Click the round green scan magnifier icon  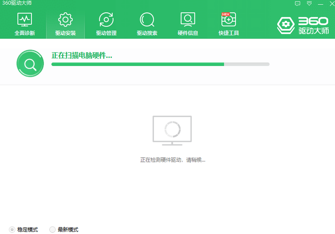30,64
